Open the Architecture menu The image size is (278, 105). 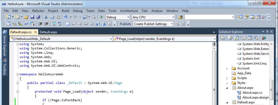click(x=129, y=11)
